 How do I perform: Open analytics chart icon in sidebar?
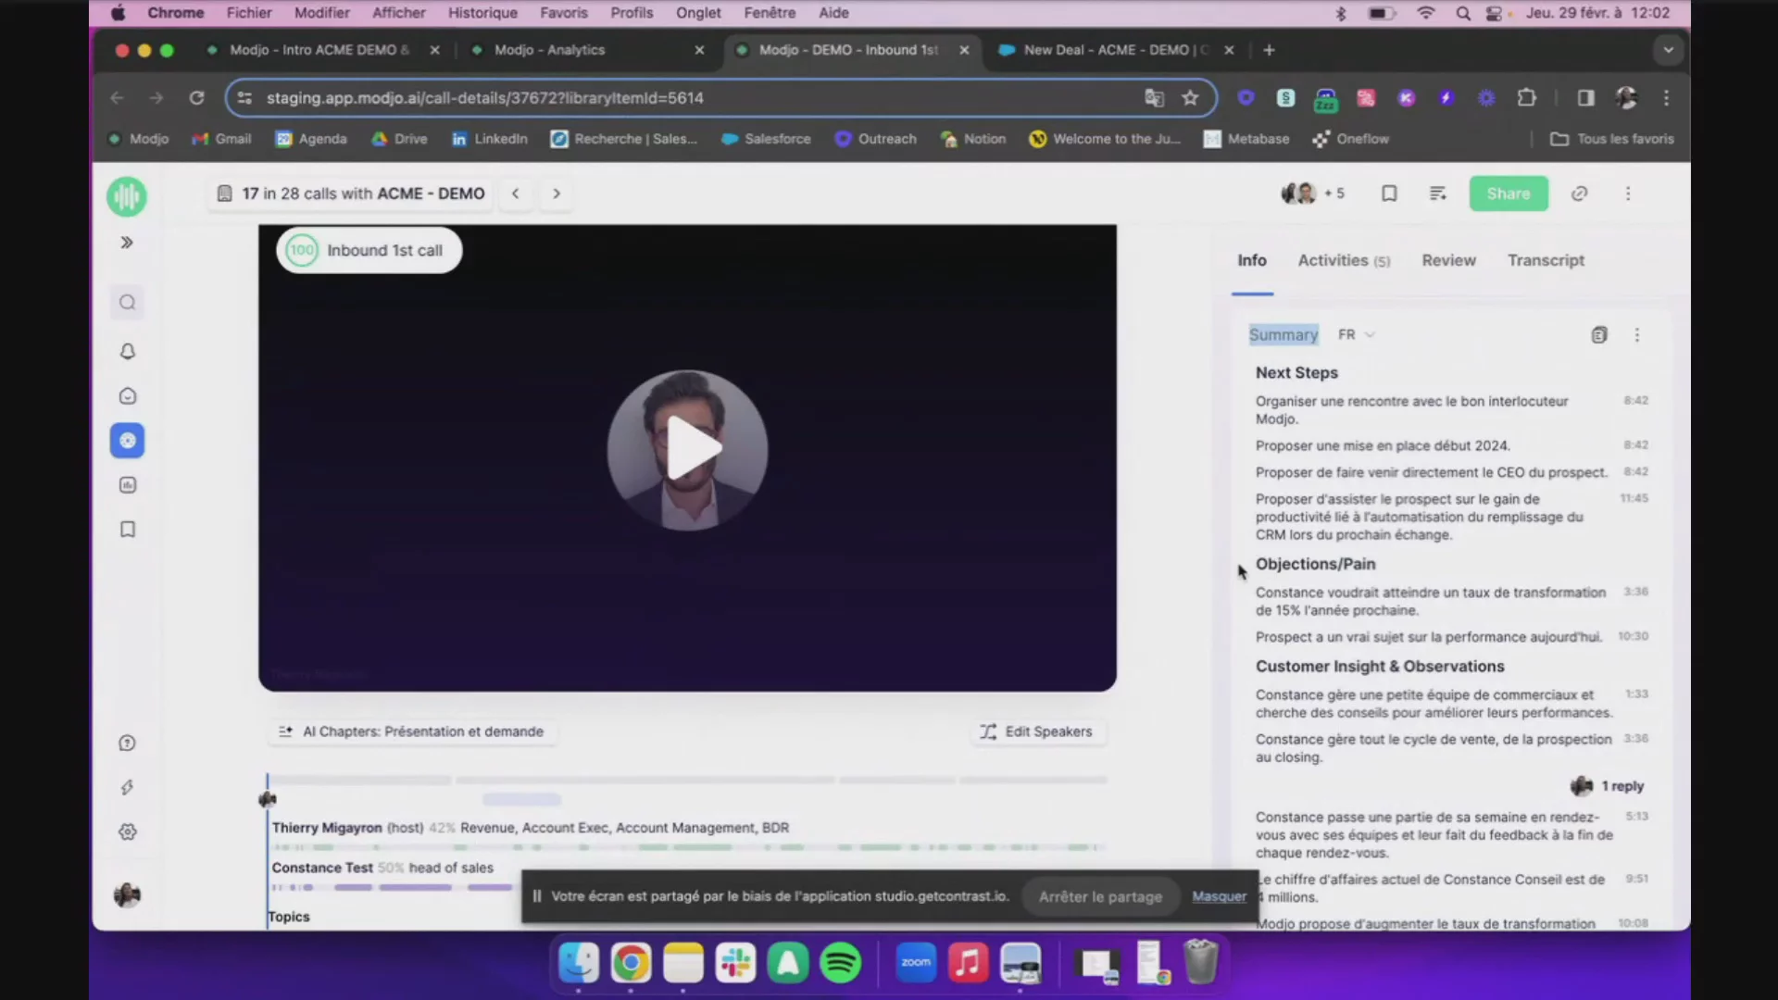coord(128,485)
